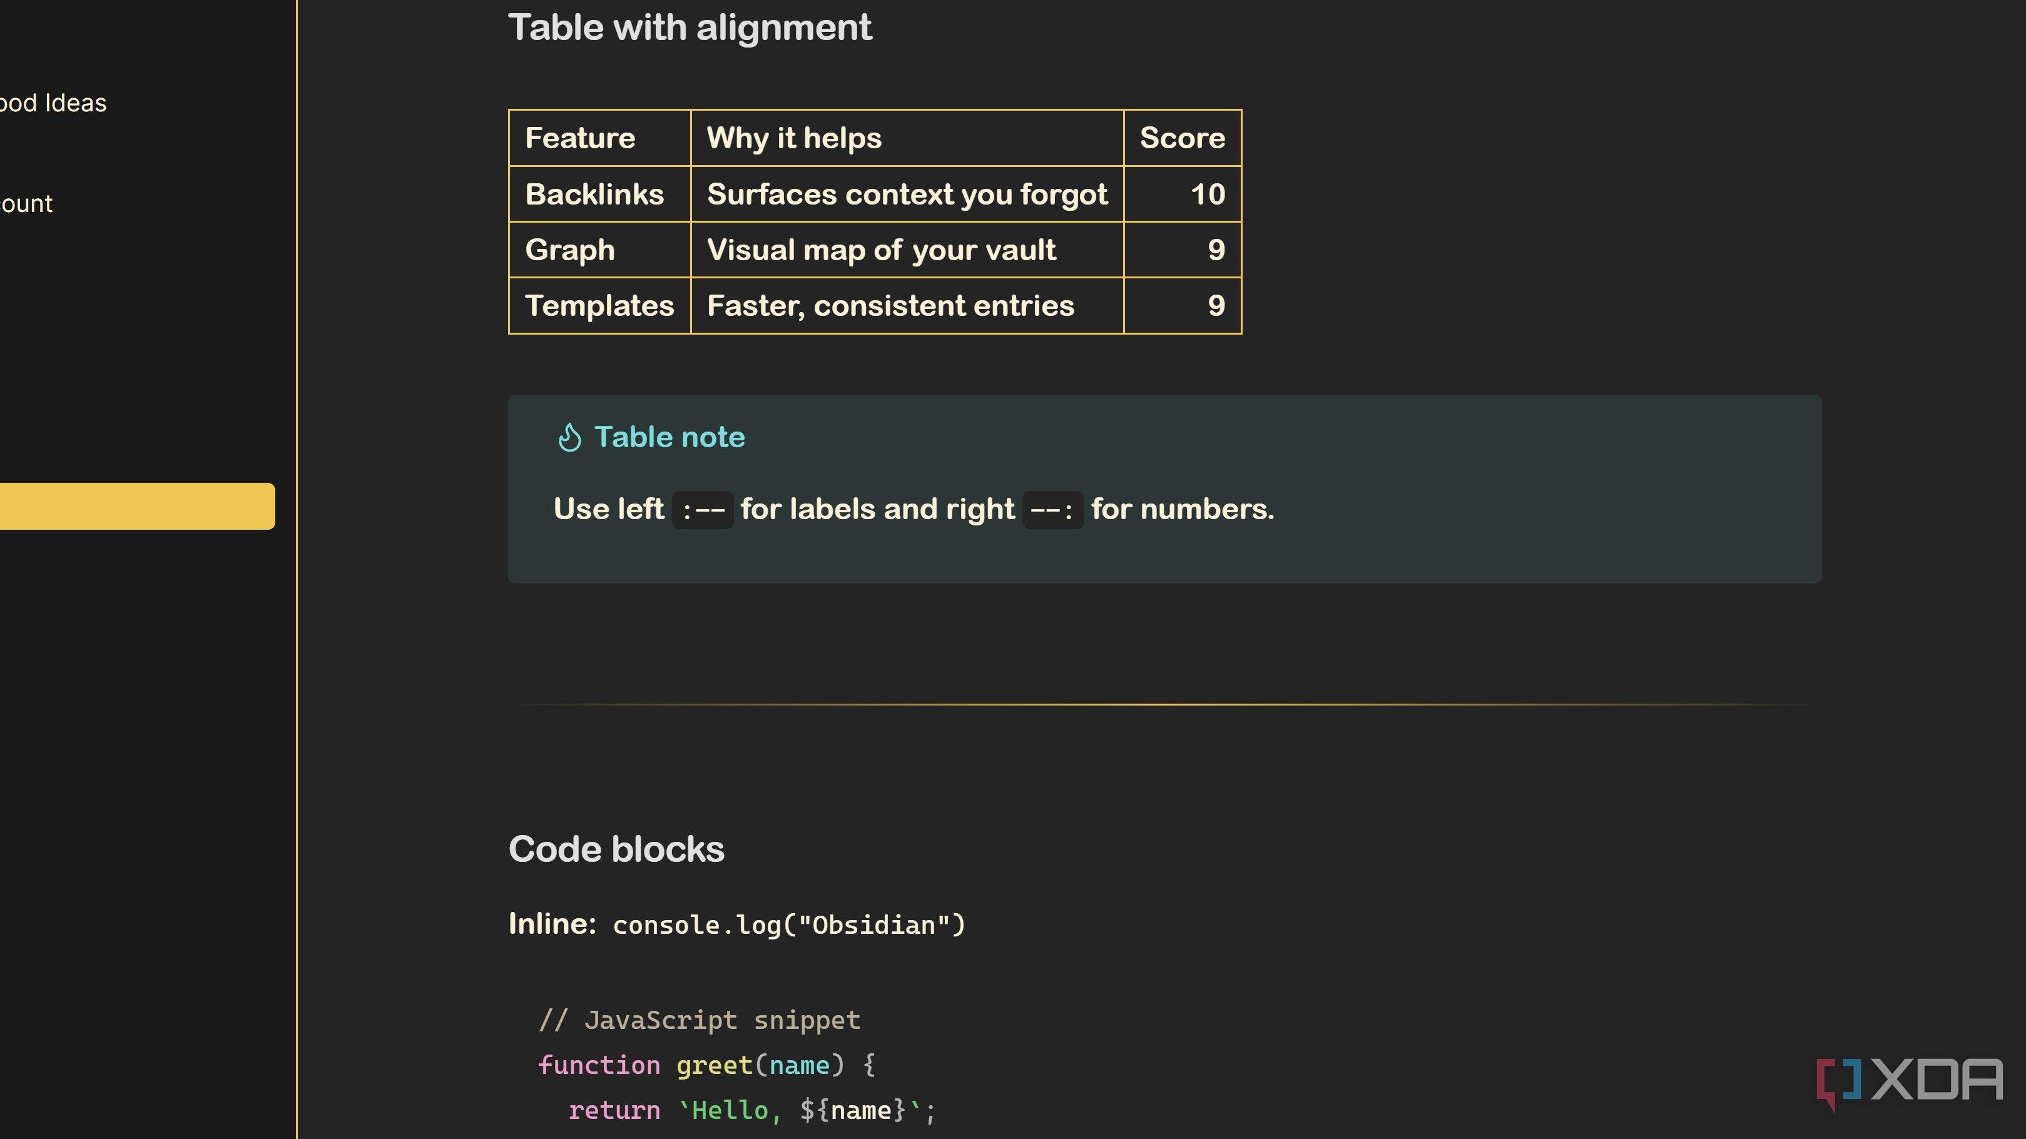Click the flame icon beside Table note

[x=569, y=437]
